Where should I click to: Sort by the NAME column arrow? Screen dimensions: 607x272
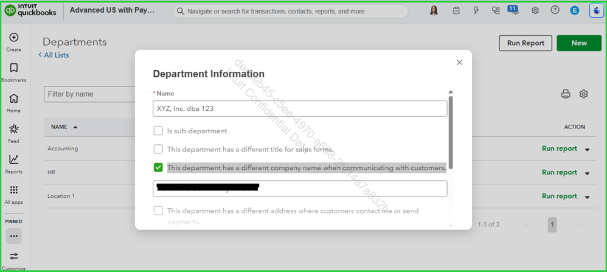75,127
